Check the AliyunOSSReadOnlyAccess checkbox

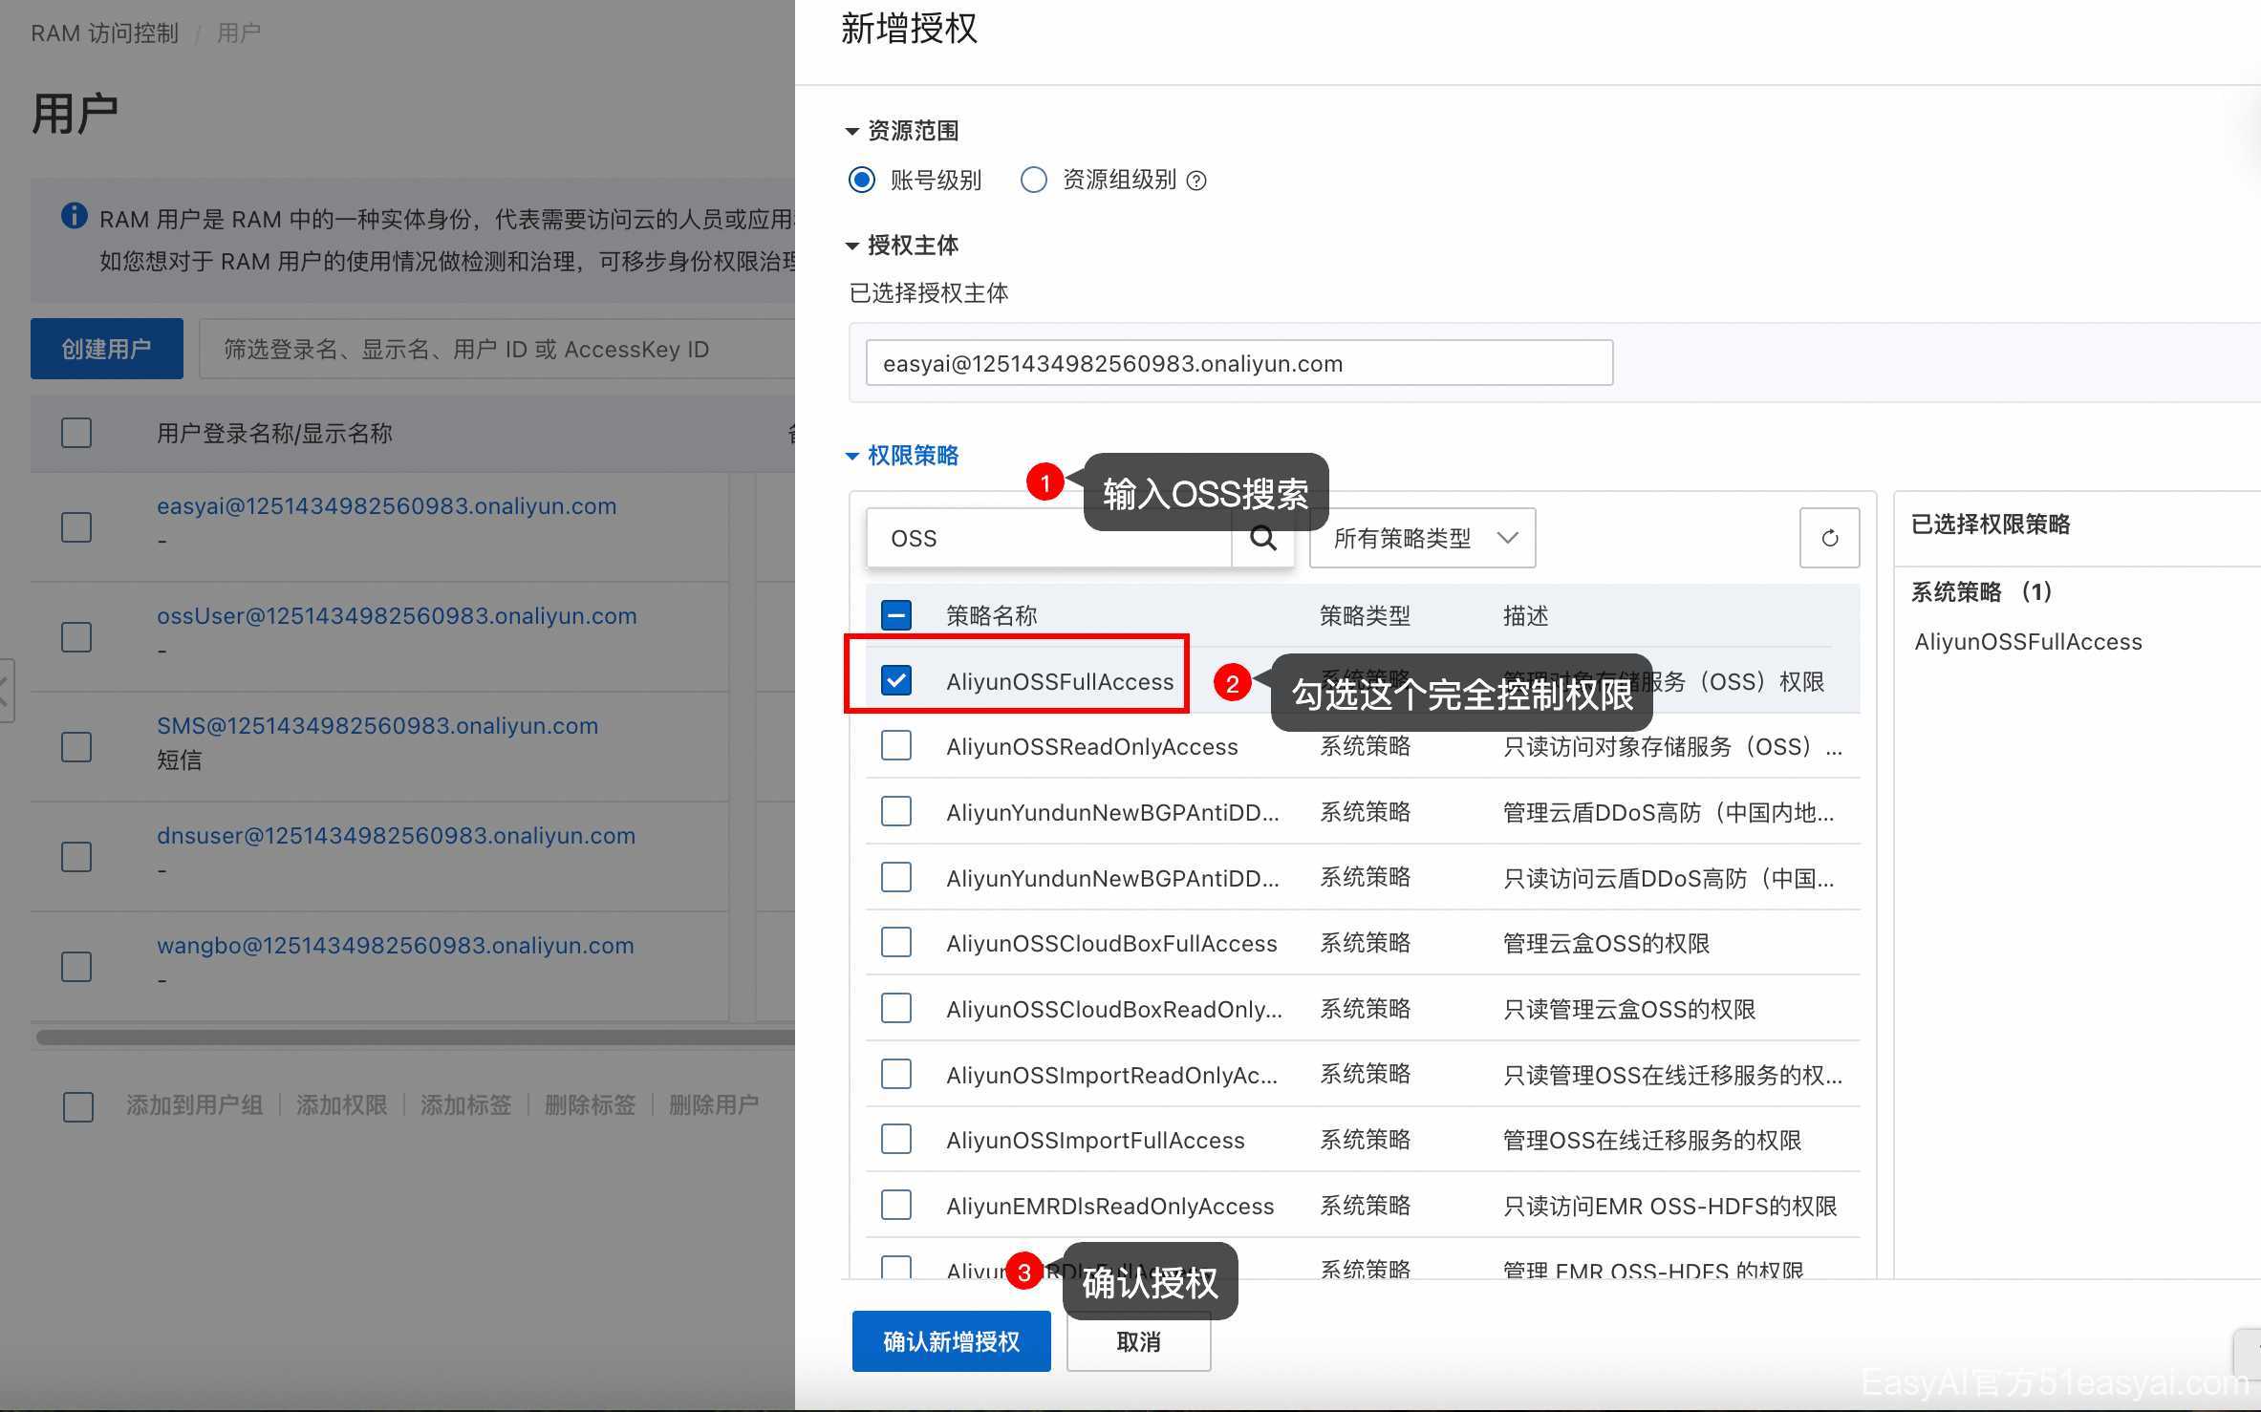click(x=895, y=746)
